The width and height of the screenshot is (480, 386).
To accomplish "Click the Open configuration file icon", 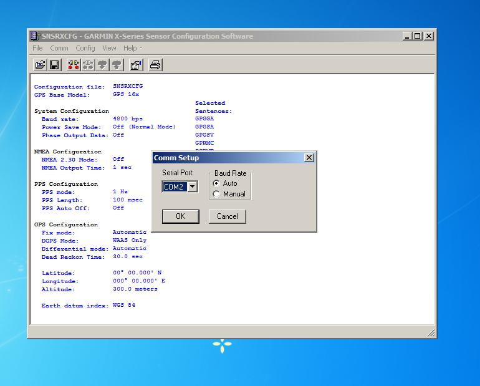I will (x=40, y=65).
